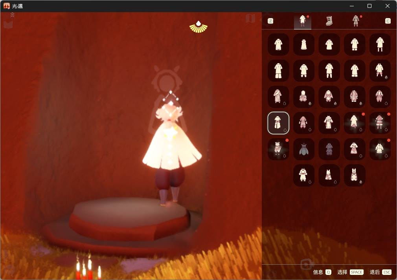The height and width of the screenshot is (280, 397).
Task: Click the faded camera icon
Action: pos(307,264)
